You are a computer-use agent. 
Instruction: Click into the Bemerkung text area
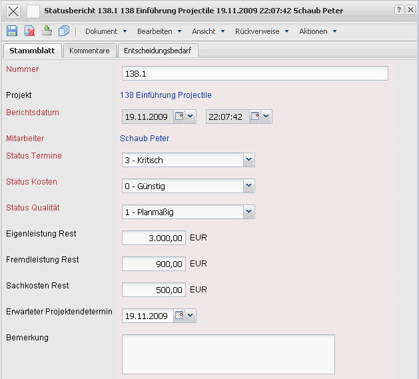tap(228, 354)
